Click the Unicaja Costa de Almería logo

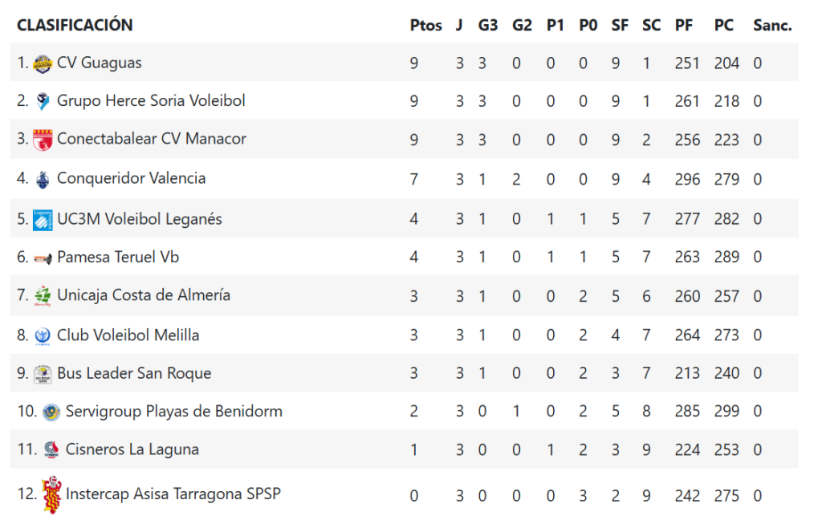pos(43,295)
